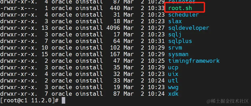251x106 pixels.
Task: Click the -rwxr-x---. permissions of root.sh
Action: click(x=19, y=8)
